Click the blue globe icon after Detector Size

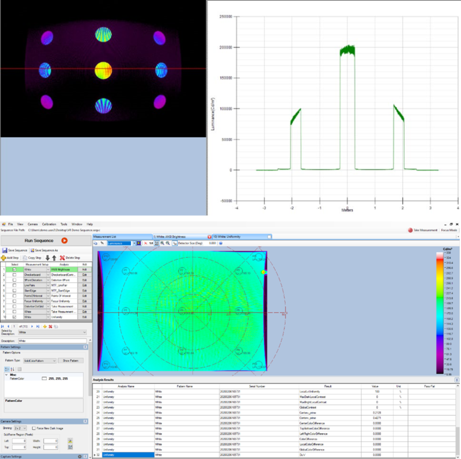221,243
